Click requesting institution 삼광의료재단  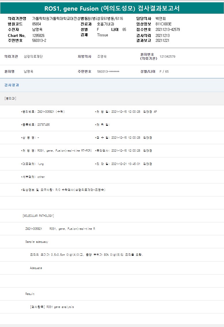tap(33, 57)
